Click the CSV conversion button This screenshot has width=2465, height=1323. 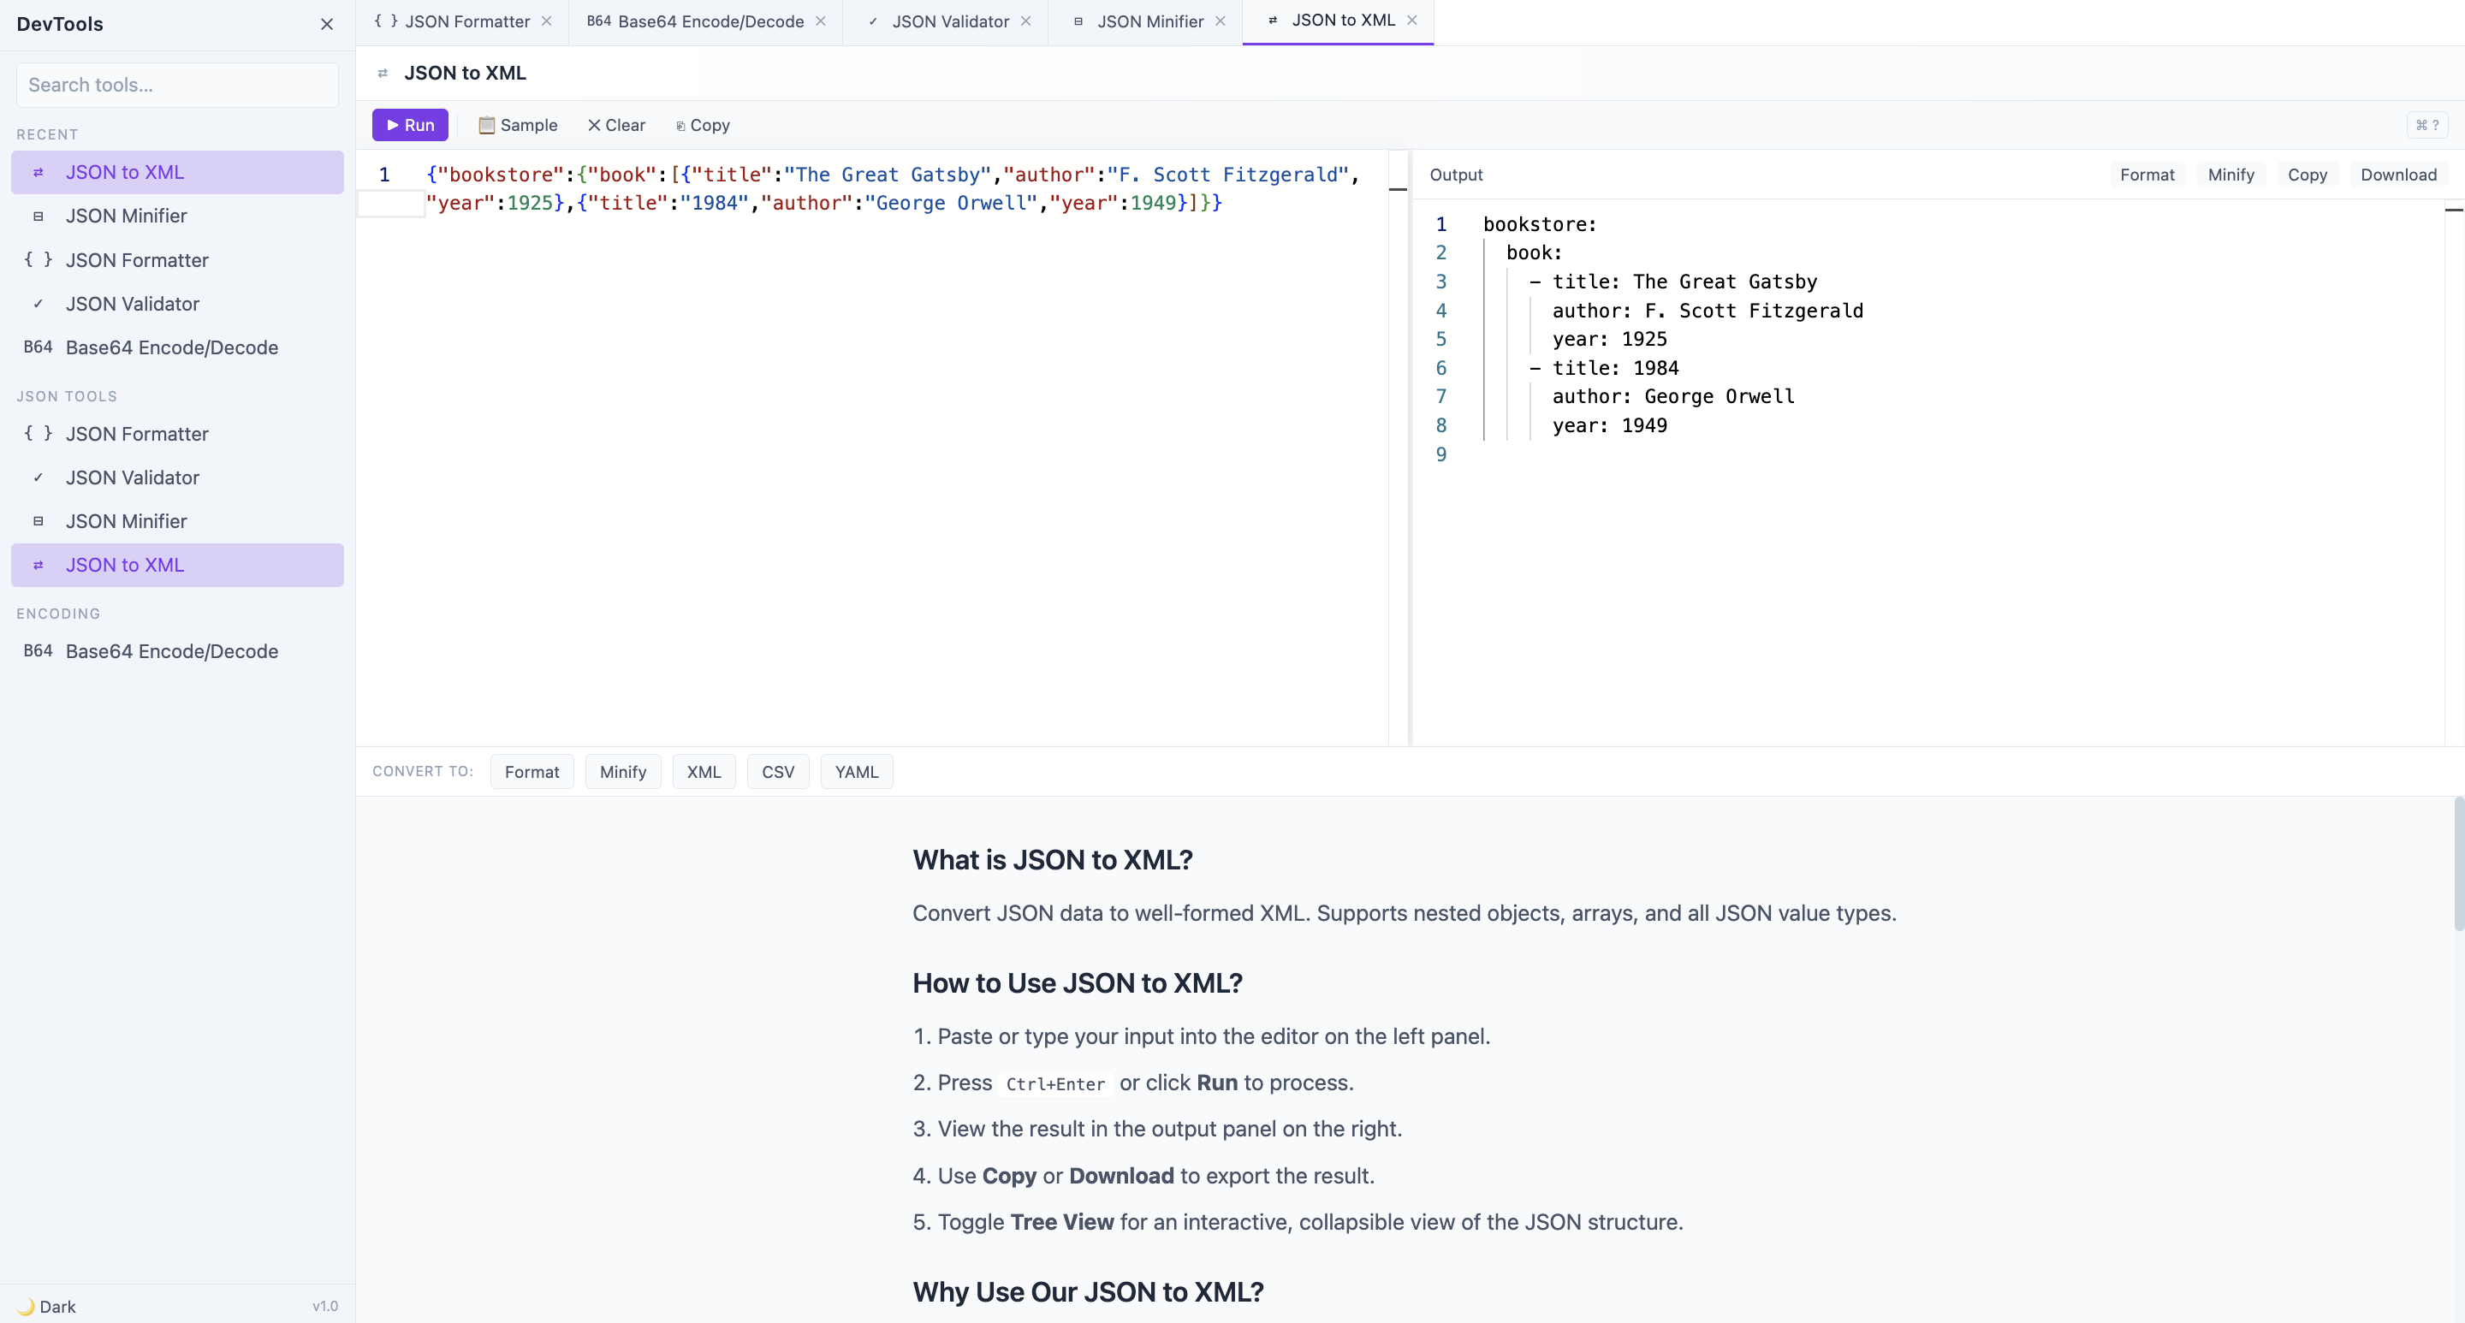point(778,771)
